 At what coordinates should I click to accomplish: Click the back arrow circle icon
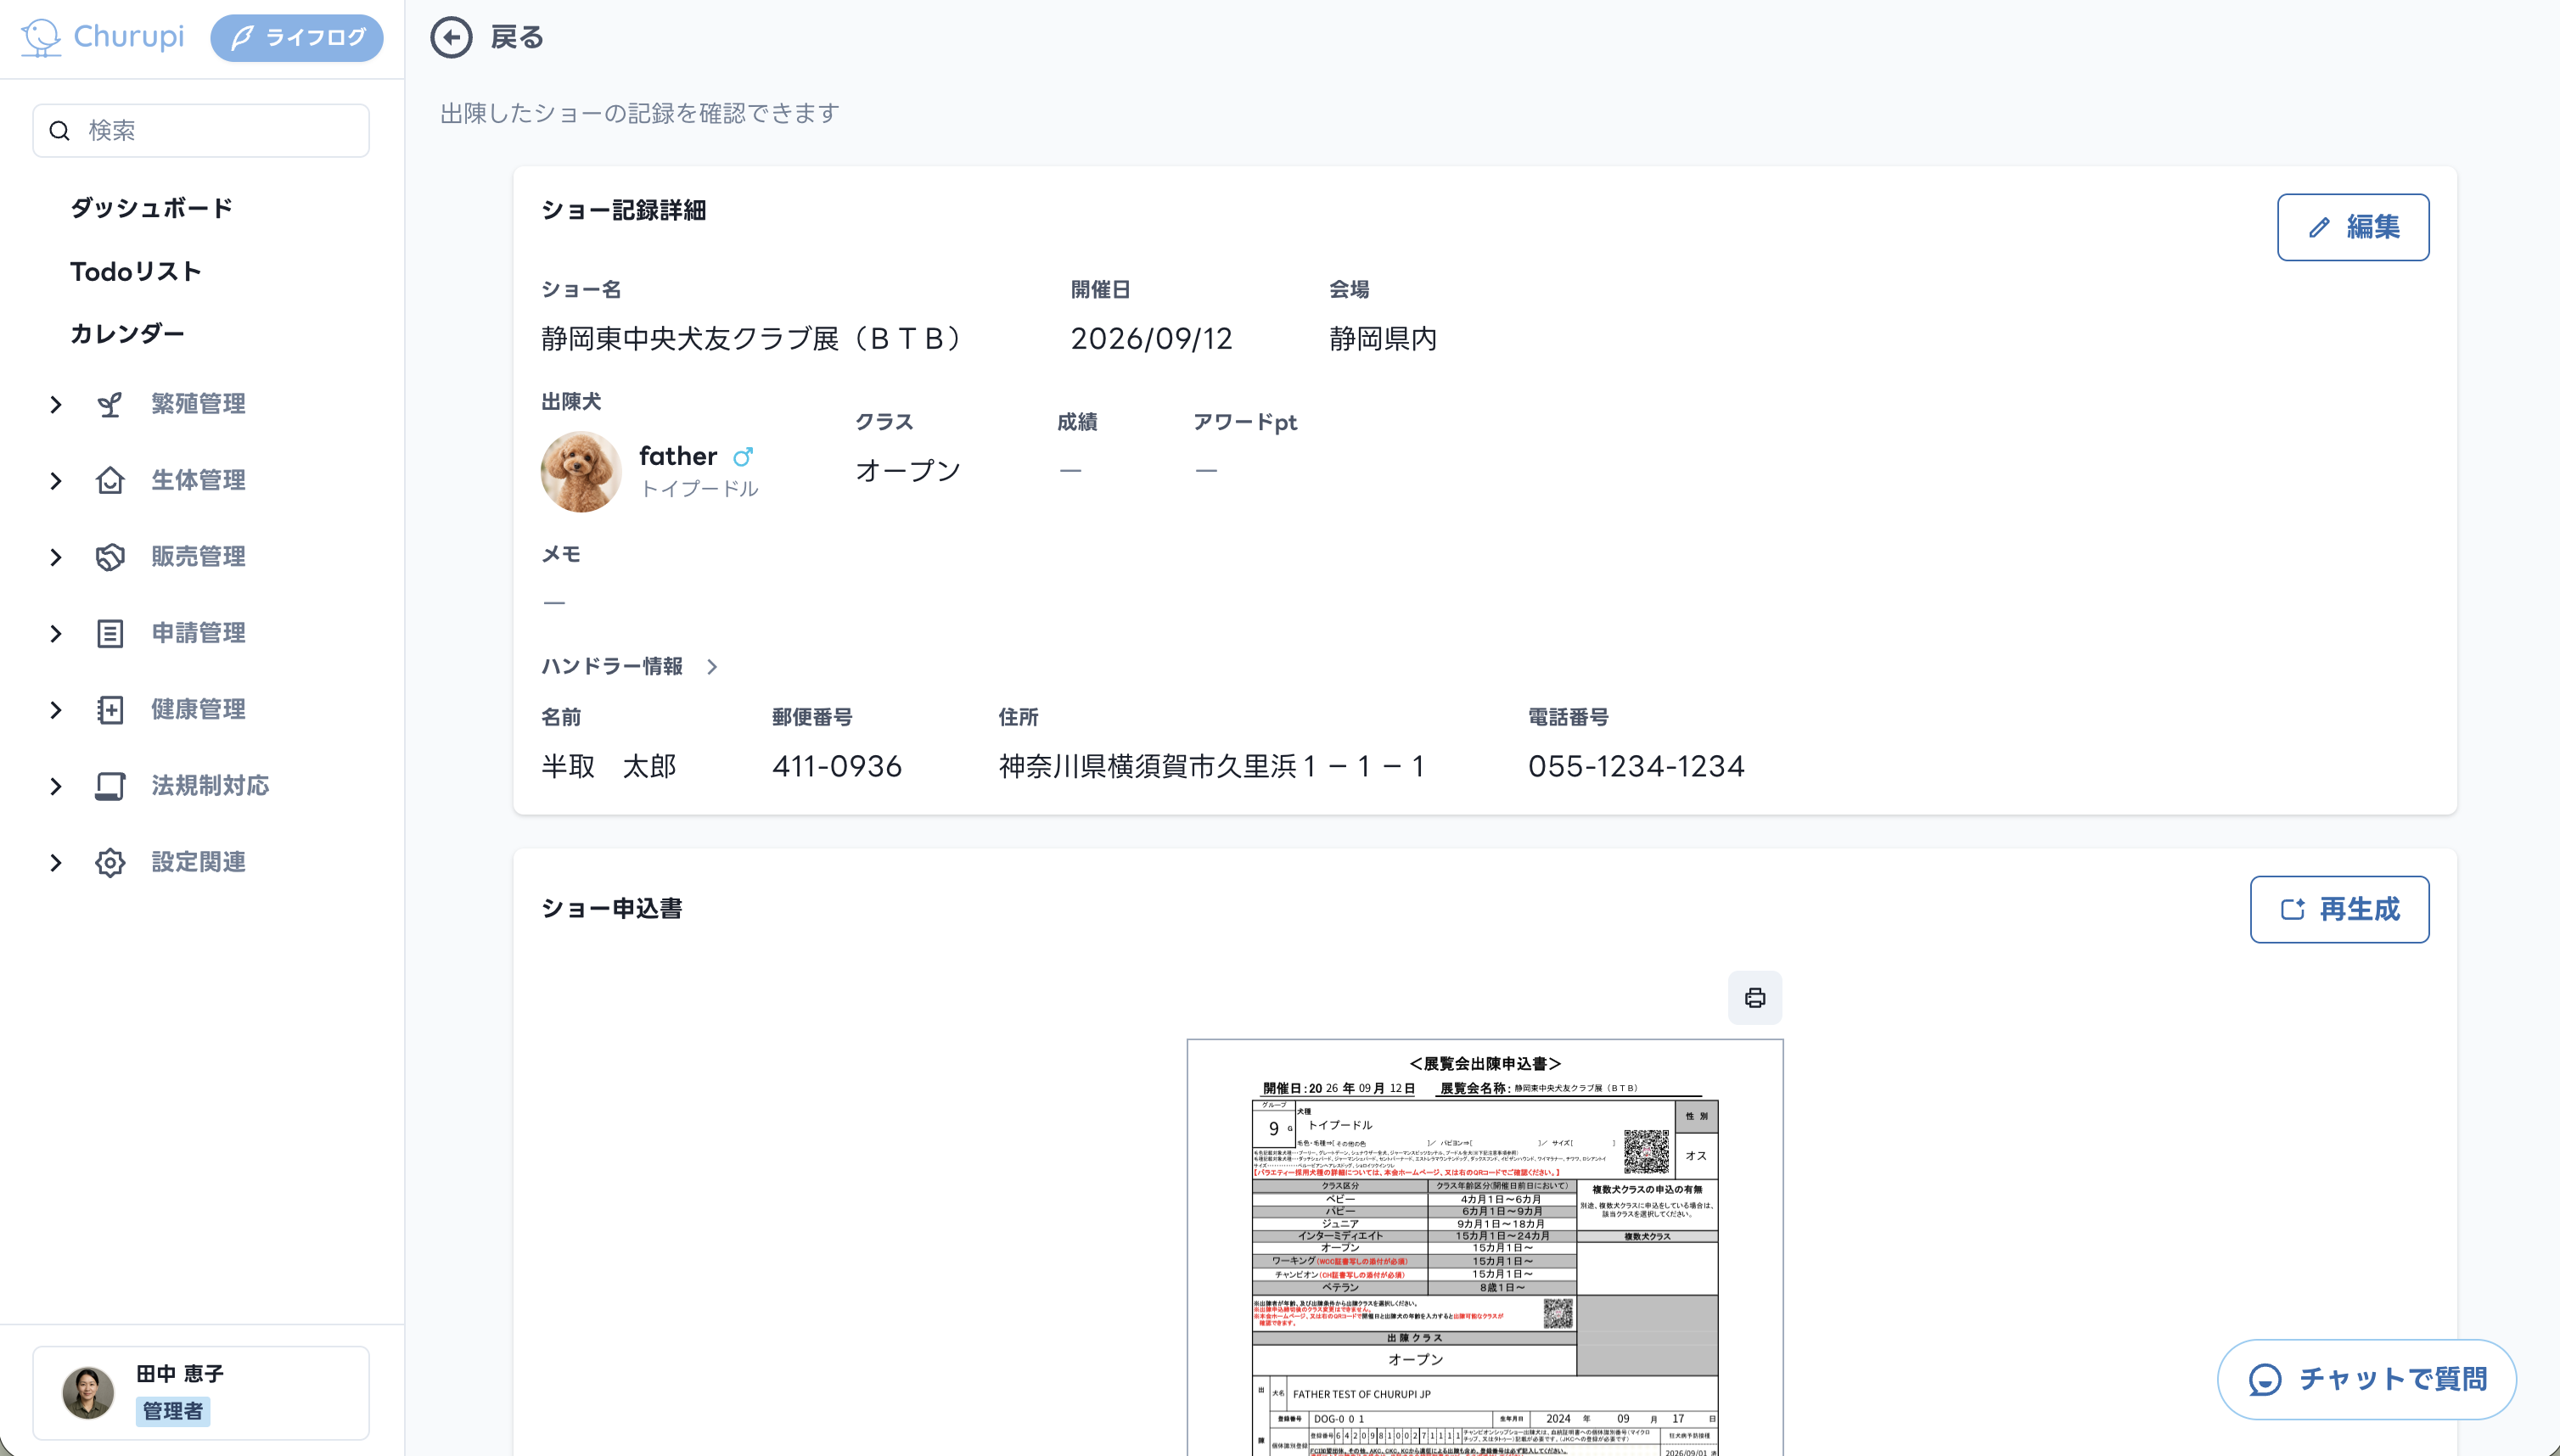click(452, 38)
